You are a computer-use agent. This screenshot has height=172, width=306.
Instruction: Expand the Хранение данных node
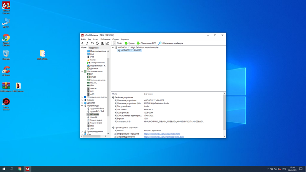(82, 131)
